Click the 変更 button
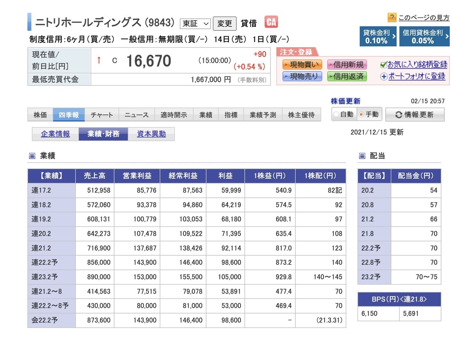This screenshot has height=338, width=452. (x=225, y=24)
